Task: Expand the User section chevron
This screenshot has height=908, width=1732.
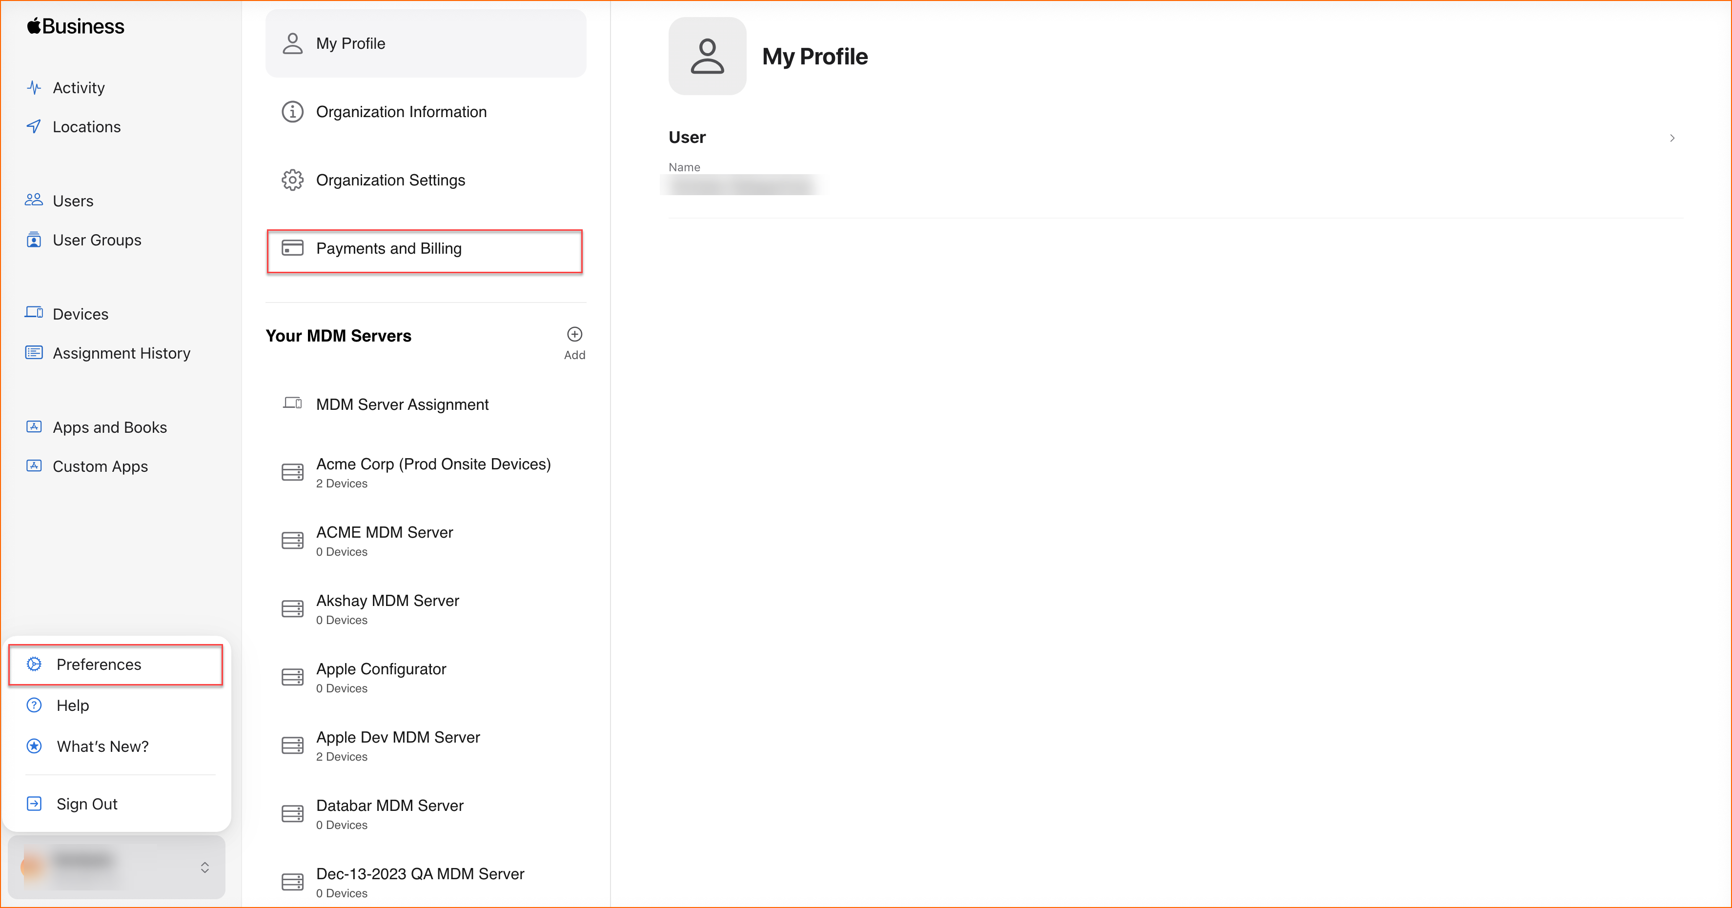Action: pos(1672,138)
